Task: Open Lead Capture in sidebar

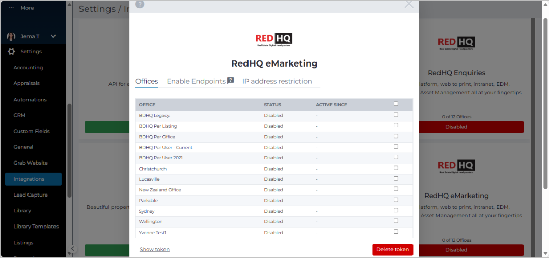Action: point(31,195)
